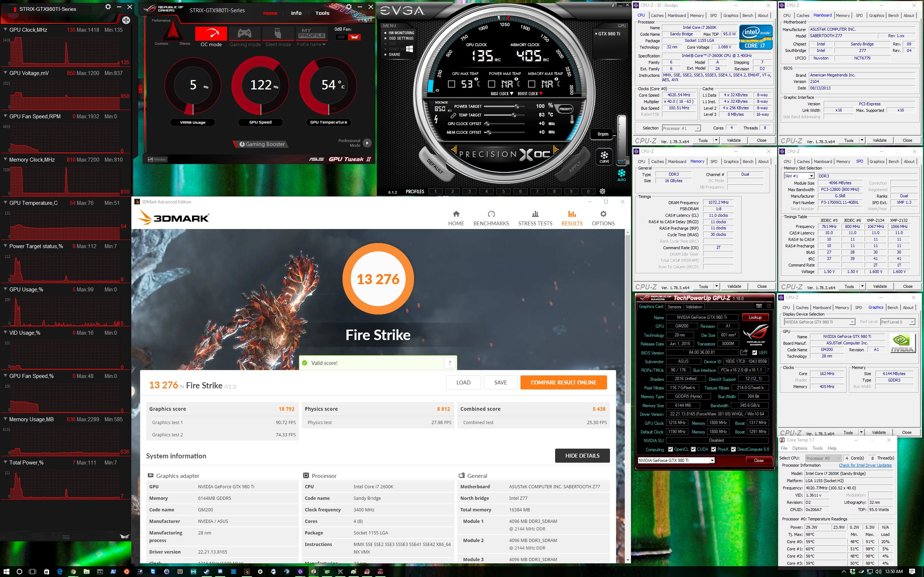Click link icon between GPU Tweak panels
The width and height of the screenshot is (924, 577).
[x=140, y=89]
